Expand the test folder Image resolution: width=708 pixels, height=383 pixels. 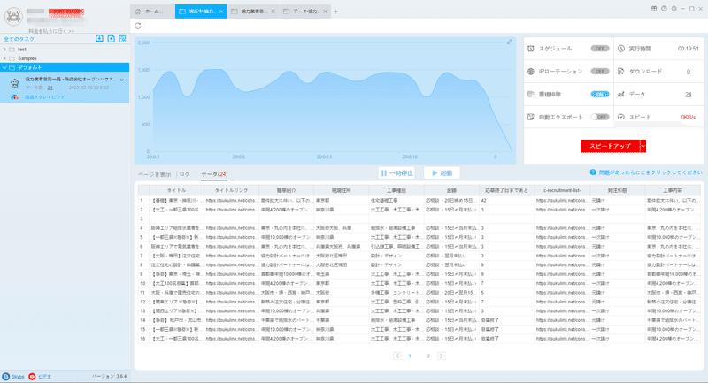(x=4, y=50)
